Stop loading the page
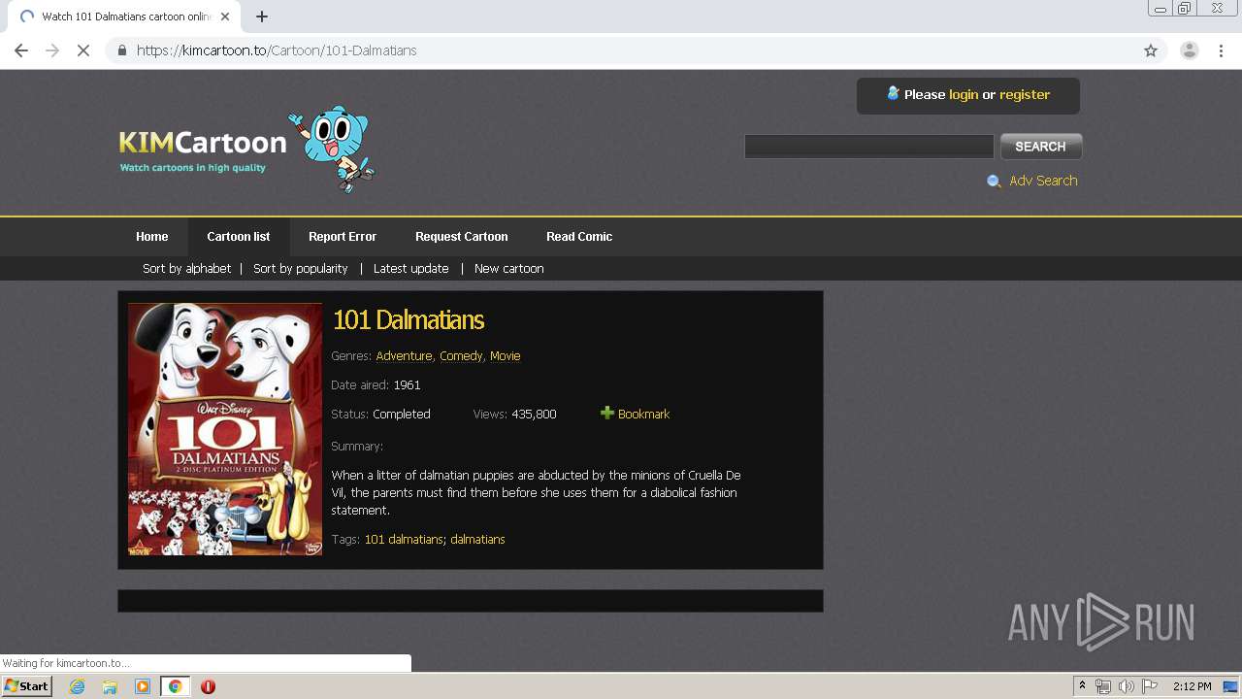Screen dimensions: 1242x699 (83, 50)
